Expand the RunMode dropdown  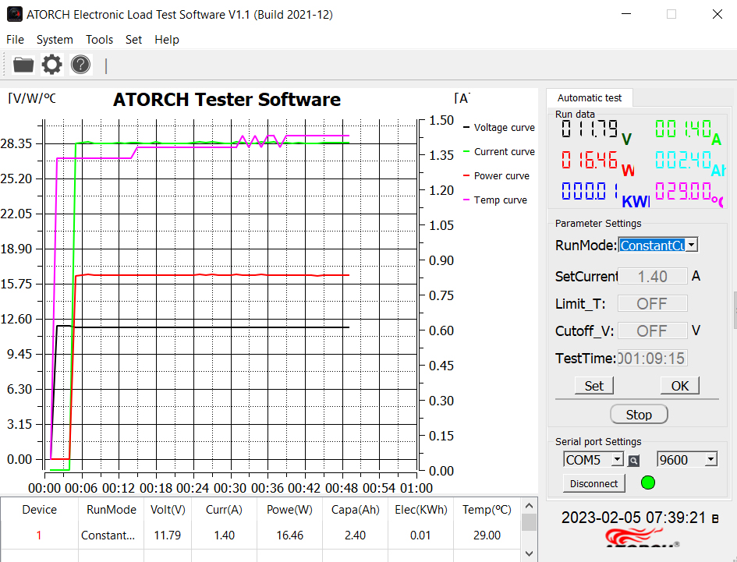tap(692, 245)
